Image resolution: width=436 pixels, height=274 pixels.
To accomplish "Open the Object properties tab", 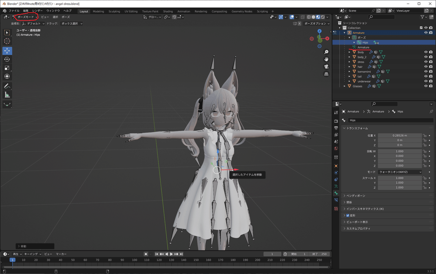I will pyautogui.click(x=336, y=165).
